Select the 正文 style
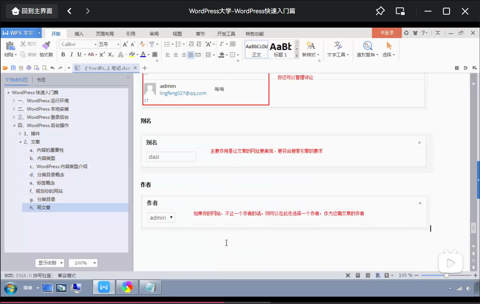The height and width of the screenshot is (304, 480). [256, 49]
